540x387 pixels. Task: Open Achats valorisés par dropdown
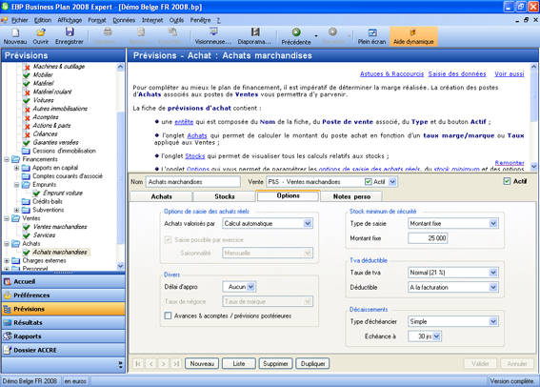click(308, 223)
